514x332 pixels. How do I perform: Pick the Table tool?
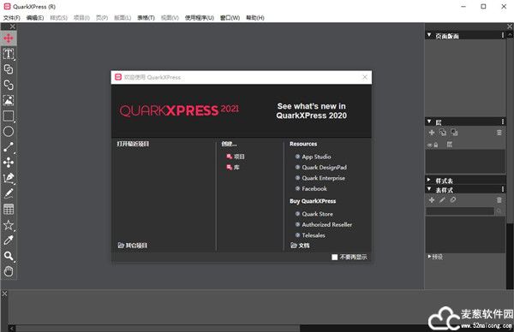[9, 209]
